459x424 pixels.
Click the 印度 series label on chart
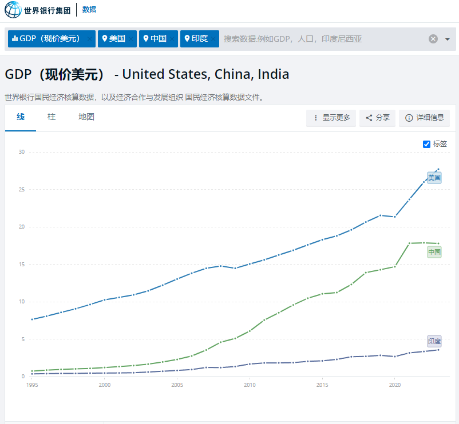coord(434,341)
